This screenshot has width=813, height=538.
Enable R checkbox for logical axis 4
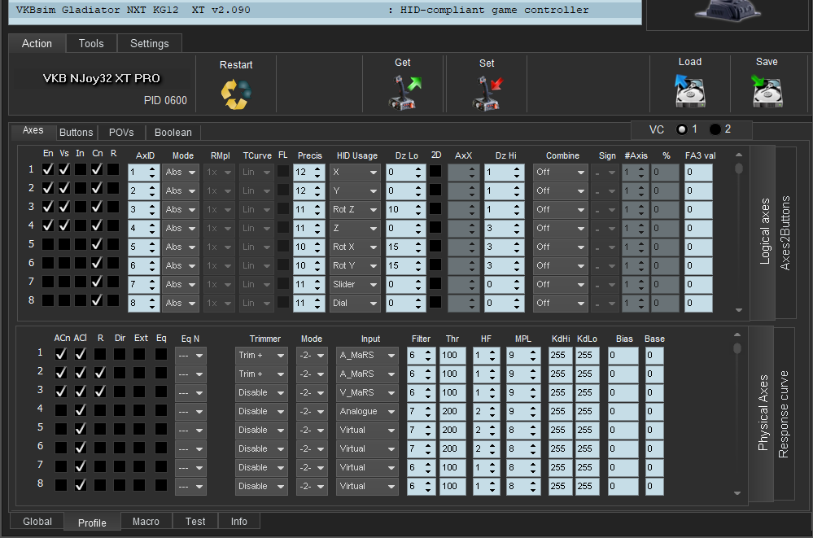click(x=113, y=225)
